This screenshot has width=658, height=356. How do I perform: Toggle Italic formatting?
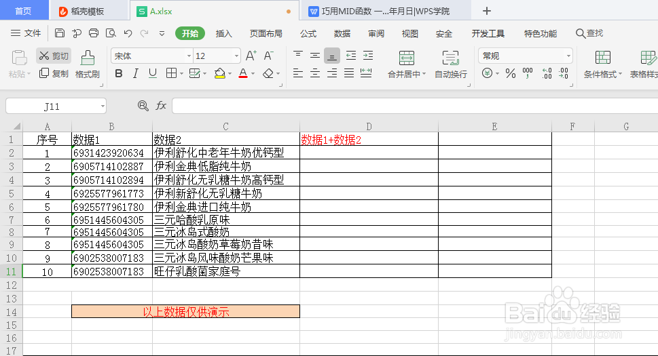pyautogui.click(x=136, y=74)
